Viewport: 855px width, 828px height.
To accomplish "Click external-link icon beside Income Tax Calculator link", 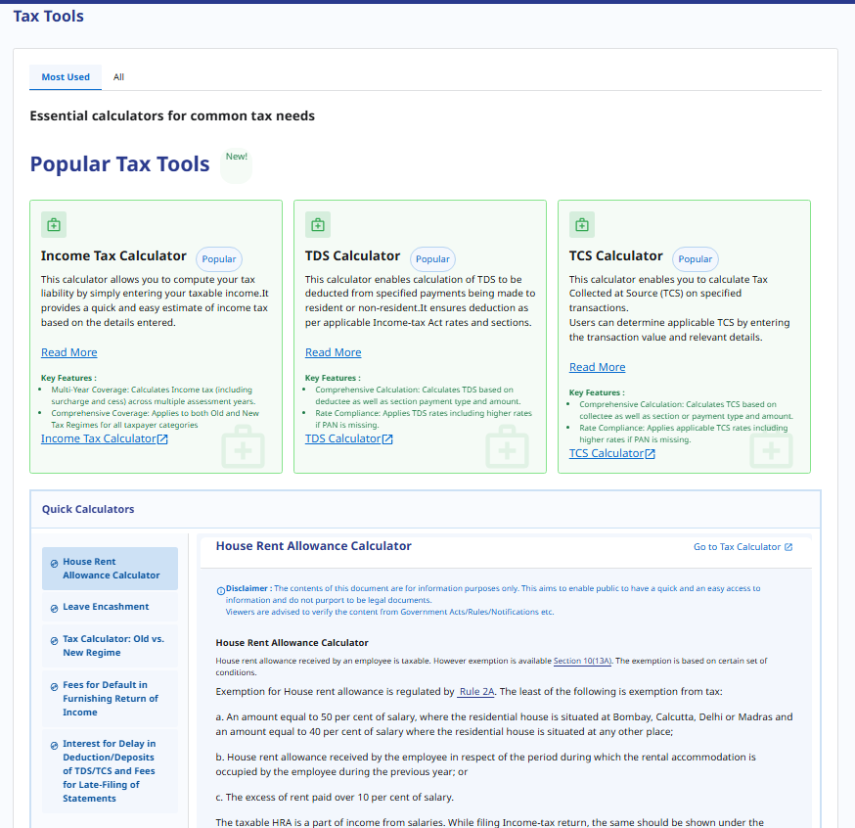I will pyautogui.click(x=162, y=439).
